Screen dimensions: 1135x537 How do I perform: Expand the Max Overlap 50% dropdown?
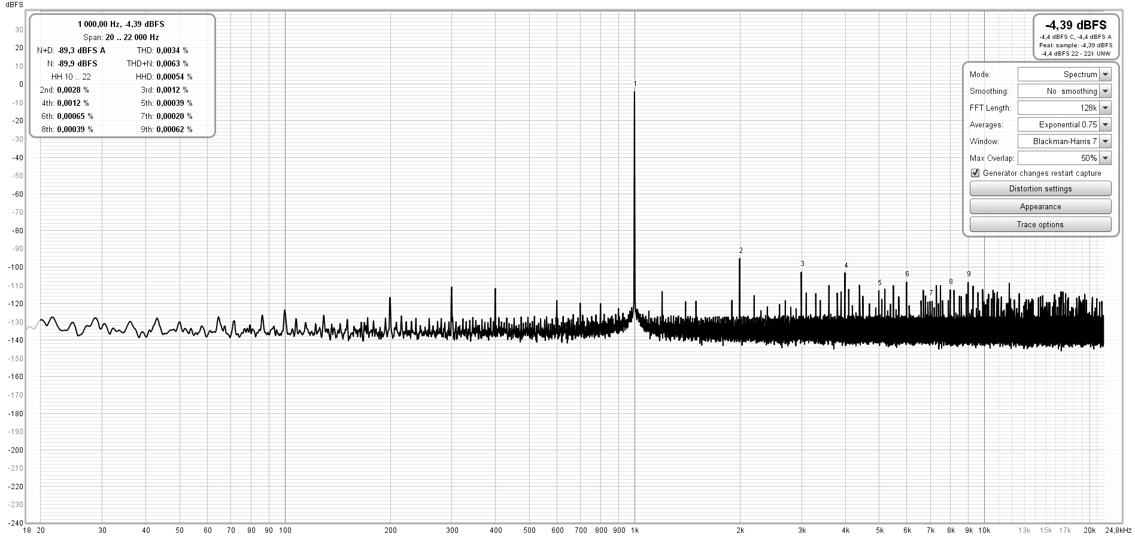tap(1064, 158)
